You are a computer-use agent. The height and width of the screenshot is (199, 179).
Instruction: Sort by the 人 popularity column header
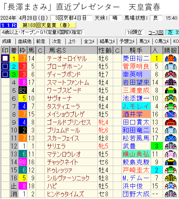[157, 51]
